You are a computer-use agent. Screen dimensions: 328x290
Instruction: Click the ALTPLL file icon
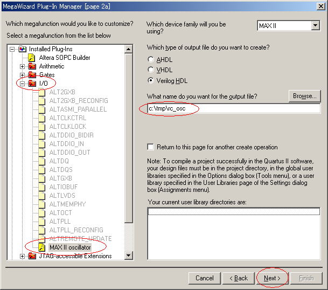[42, 222]
